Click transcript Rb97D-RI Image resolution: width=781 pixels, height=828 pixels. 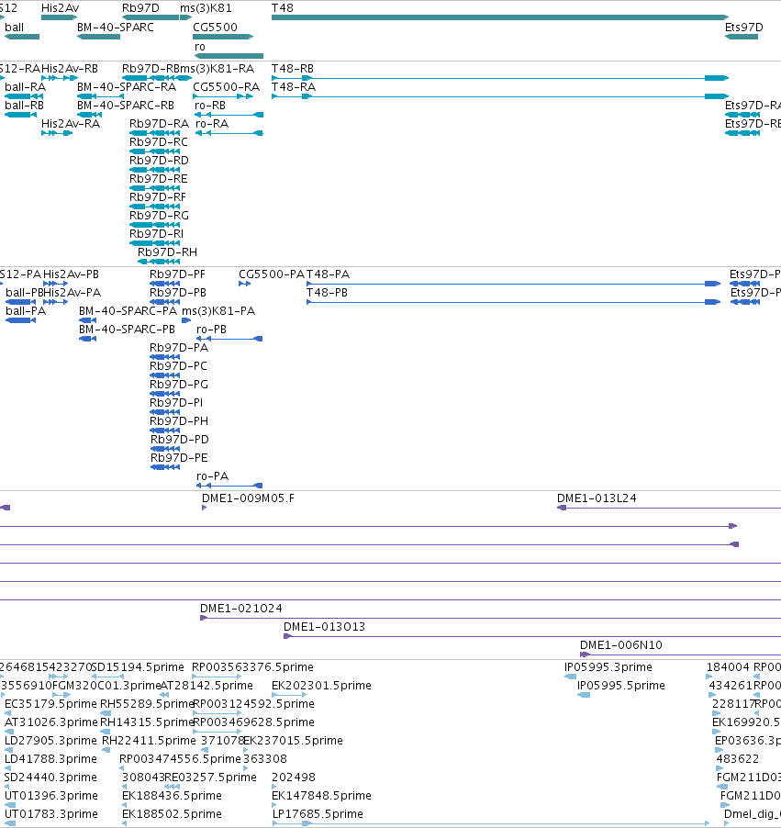click(154, 243)
